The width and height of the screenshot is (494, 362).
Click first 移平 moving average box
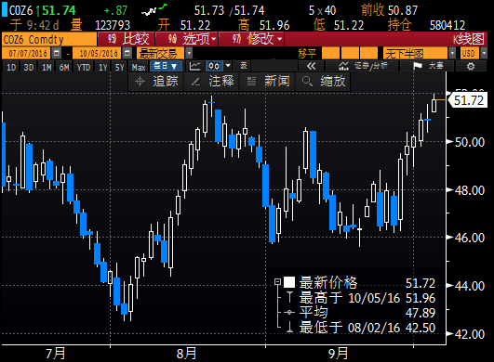click(x=330, y=53)
